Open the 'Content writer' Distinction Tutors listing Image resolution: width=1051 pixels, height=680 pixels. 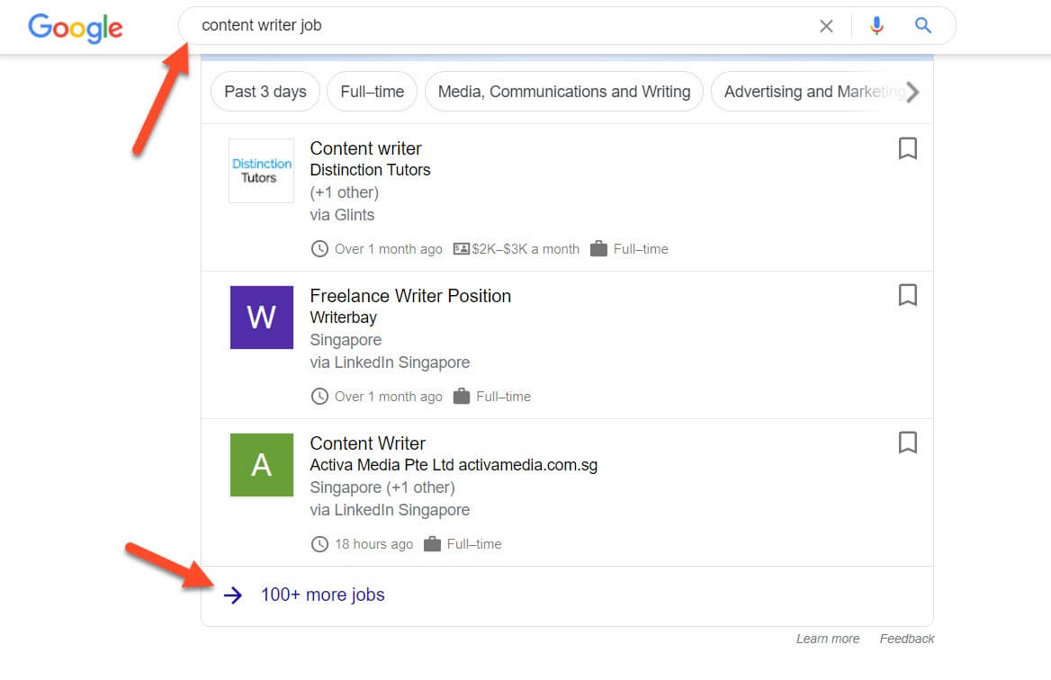(365, 148)
